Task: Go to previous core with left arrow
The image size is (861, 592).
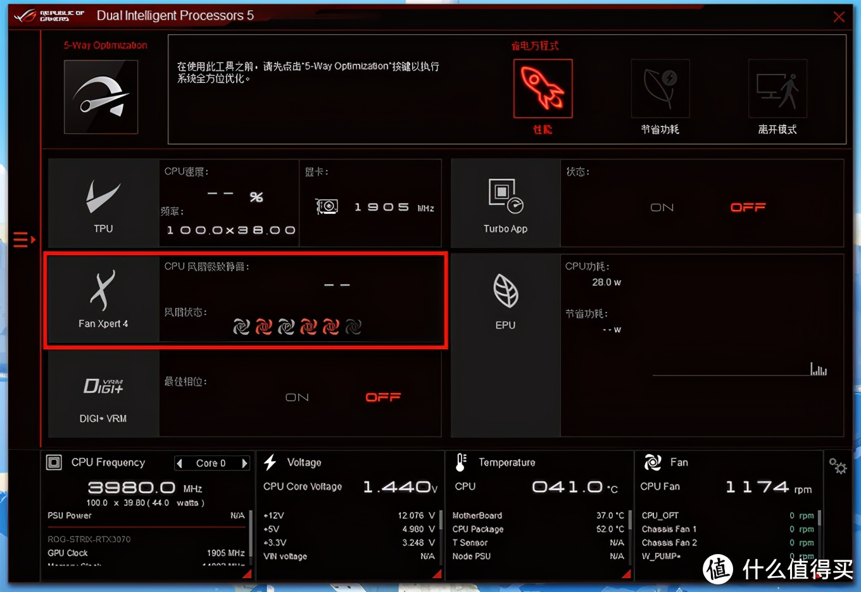Action: click(180, 464)
